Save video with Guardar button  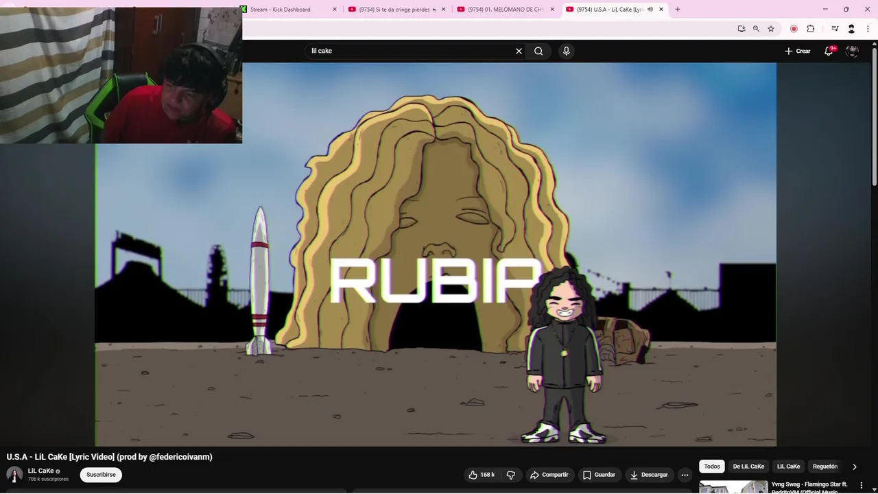[599, 475]
